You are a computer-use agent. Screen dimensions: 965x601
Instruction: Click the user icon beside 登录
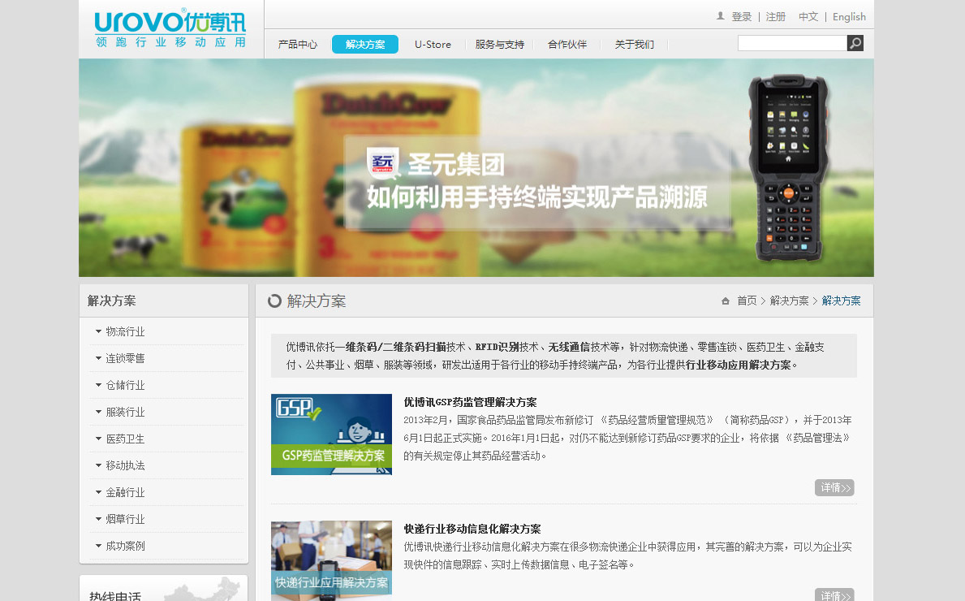click(x=720, y=16)
